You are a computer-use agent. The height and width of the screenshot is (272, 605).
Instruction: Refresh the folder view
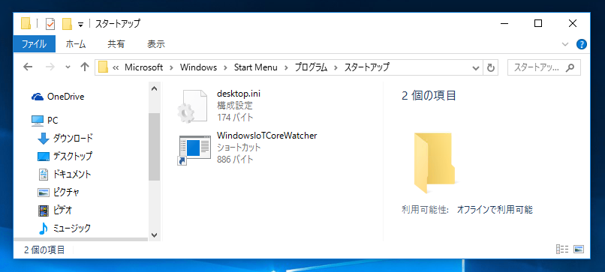[491, 67]
